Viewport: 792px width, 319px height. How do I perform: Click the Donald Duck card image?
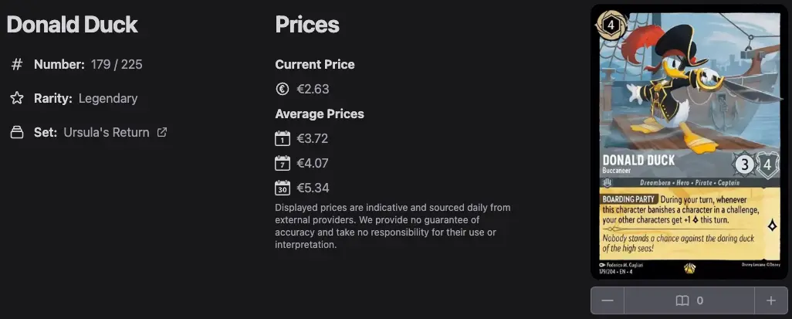click(x=689, y=142)
